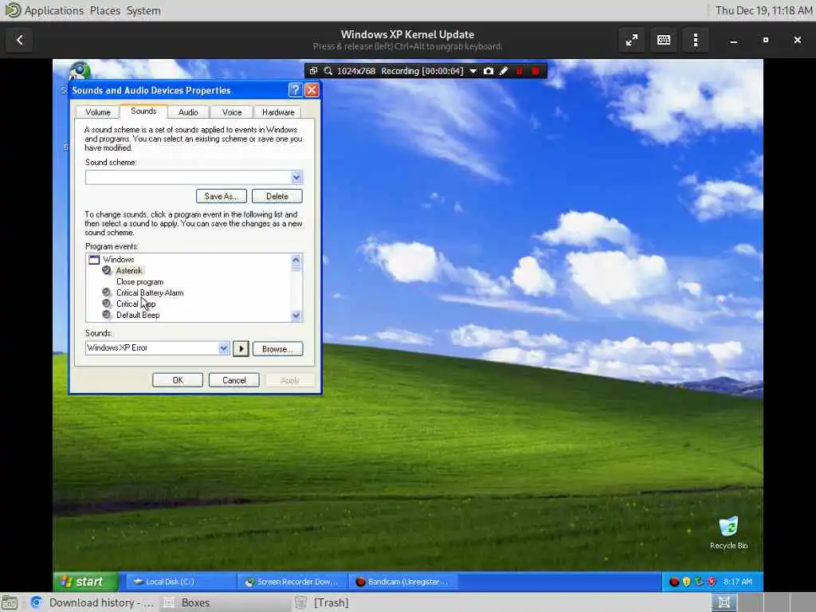Switch to Download history taskbar window
Screen dimensions: 816x612
(92, 602)
